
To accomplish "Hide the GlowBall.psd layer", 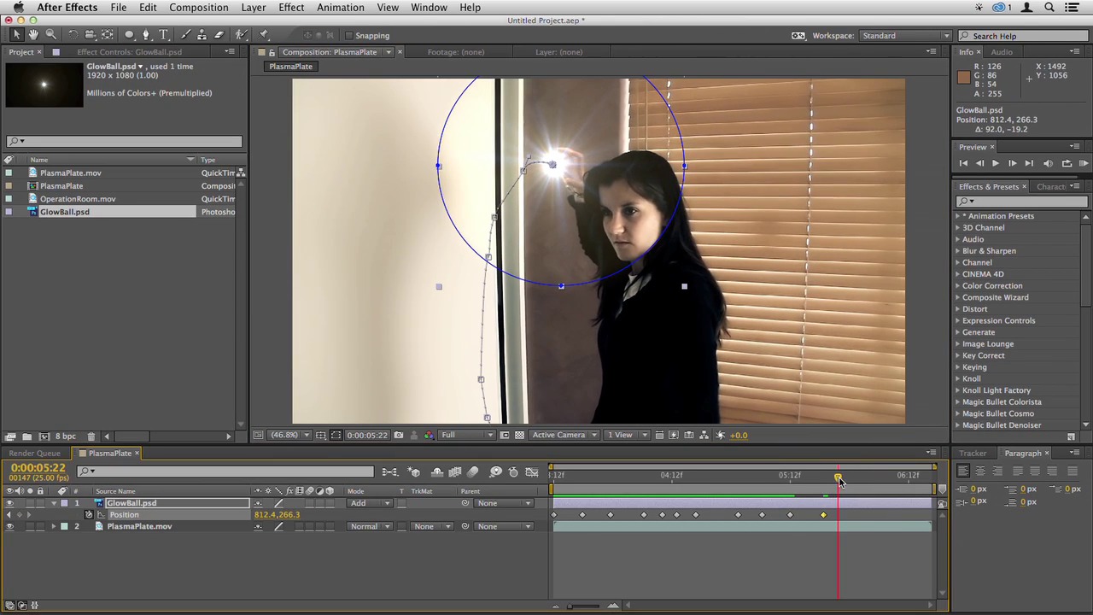I will pos(9,503).
